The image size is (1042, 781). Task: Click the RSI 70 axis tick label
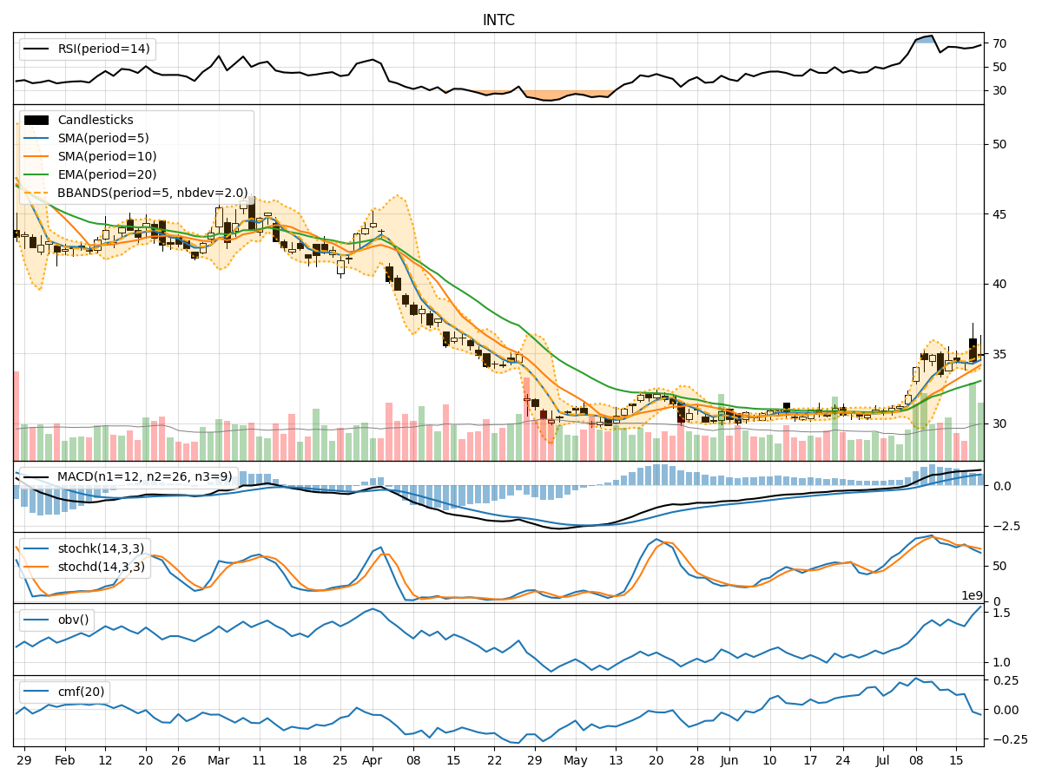point(999,43)
